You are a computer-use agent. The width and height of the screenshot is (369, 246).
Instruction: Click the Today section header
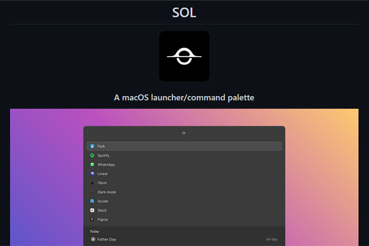coord(94,231)
